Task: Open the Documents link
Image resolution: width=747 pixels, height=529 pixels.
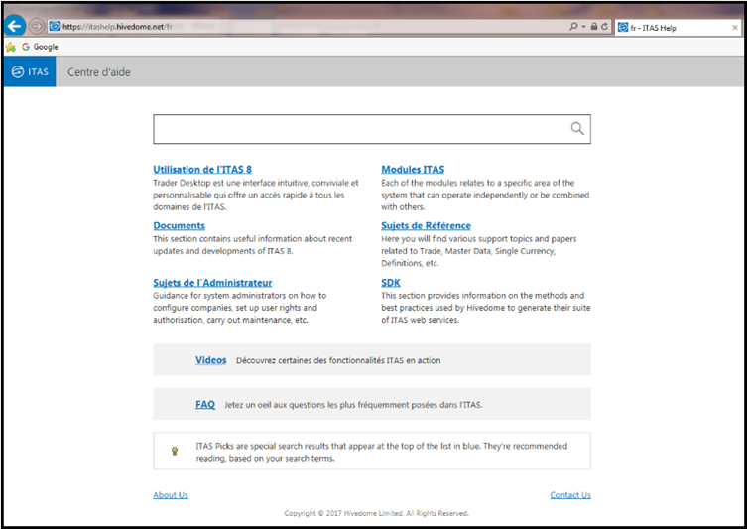Action: [x=179, y=226]
